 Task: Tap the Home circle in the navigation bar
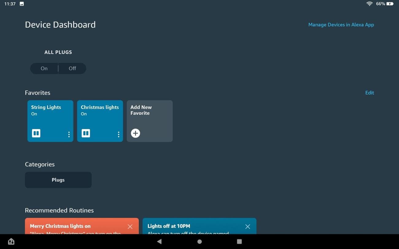(199, 242)
